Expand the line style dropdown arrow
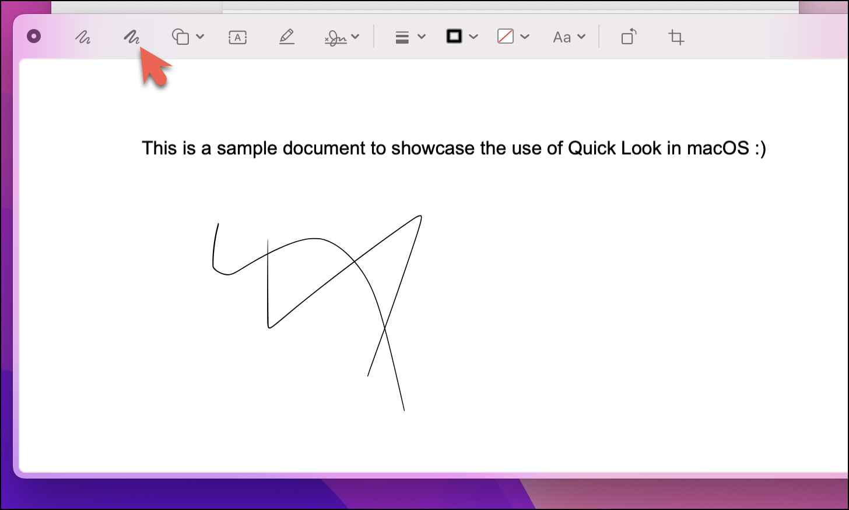 pyautogui.click(x=422, y=37)
